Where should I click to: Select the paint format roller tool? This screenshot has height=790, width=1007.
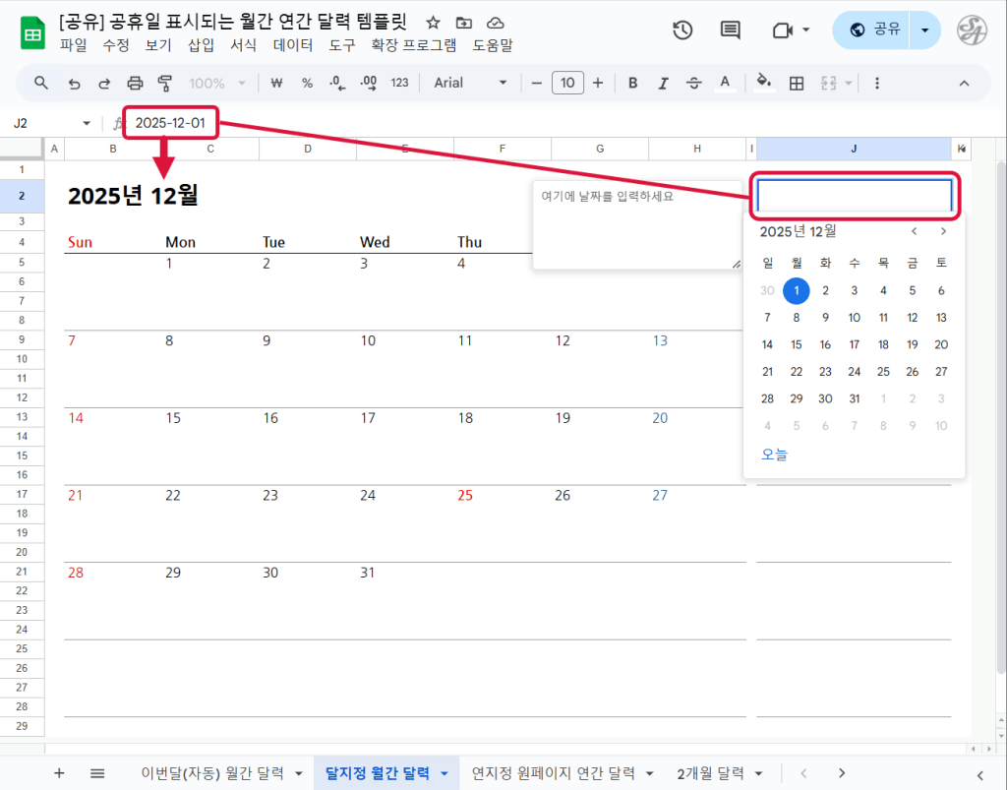(x=165, y=84)
